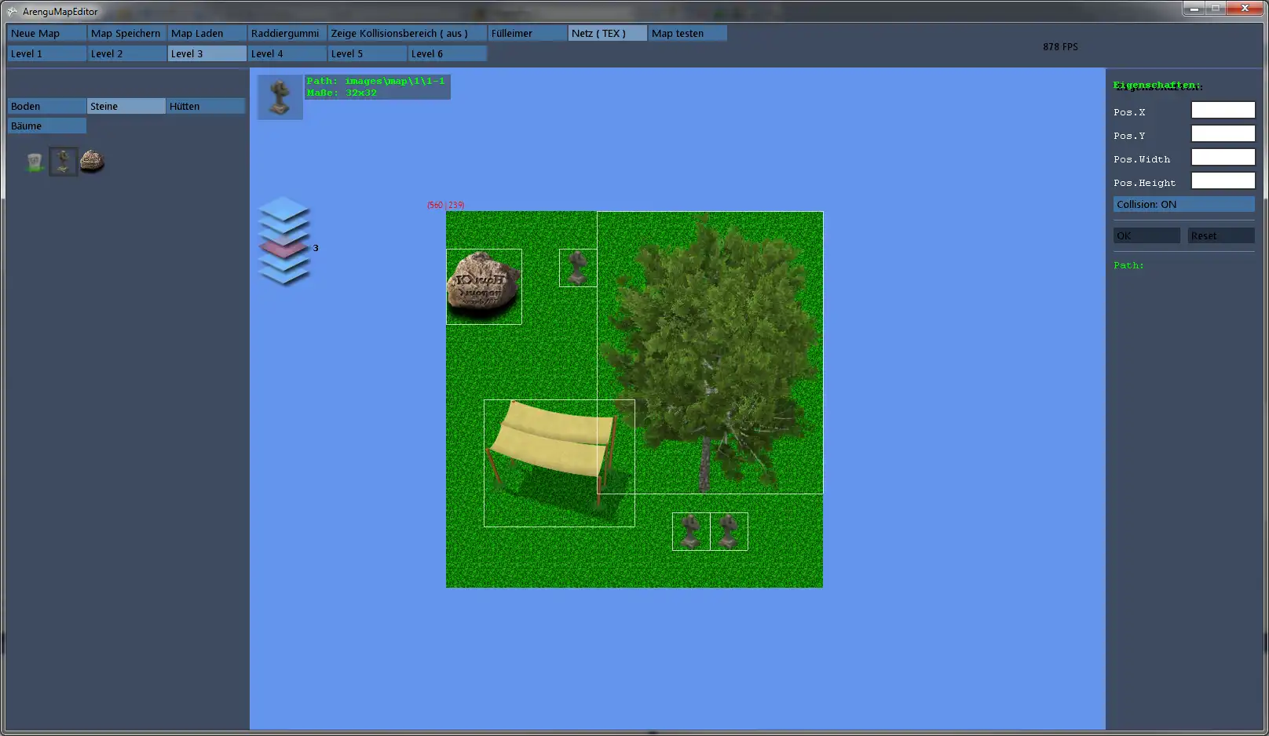Select the gravestone tile in the palette

click(x=34, y=162)
